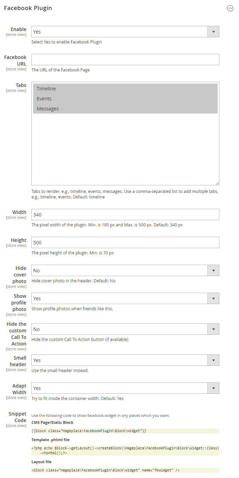Click the 'Layout file' heading
The image size is (239, 478).
41,462
